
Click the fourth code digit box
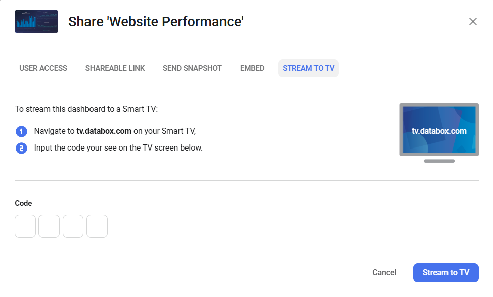pyautogui.click(x=97, y=226)
